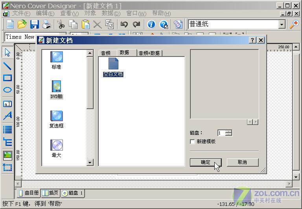This screenshot has height=209, width=302.
Task: Choose the 复选框 template type
Action: click(x=57, y=119)
